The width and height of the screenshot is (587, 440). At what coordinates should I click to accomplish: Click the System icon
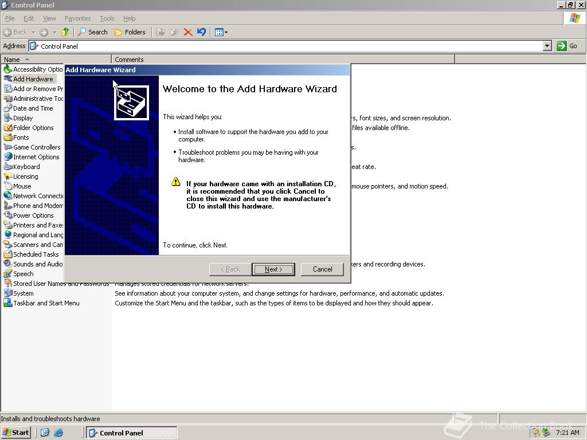[x=7, y=293]
